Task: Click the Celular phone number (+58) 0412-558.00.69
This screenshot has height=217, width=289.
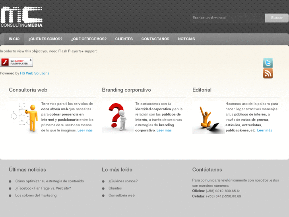Action: tap(223, 196)
